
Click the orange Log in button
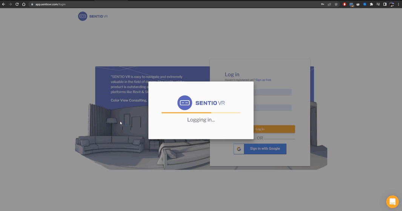point(274,129)
